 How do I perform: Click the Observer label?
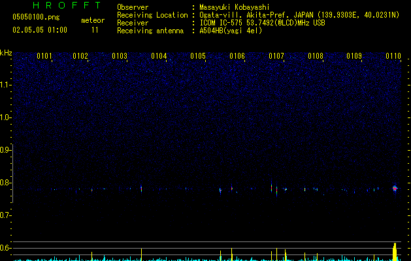(133, 7)
